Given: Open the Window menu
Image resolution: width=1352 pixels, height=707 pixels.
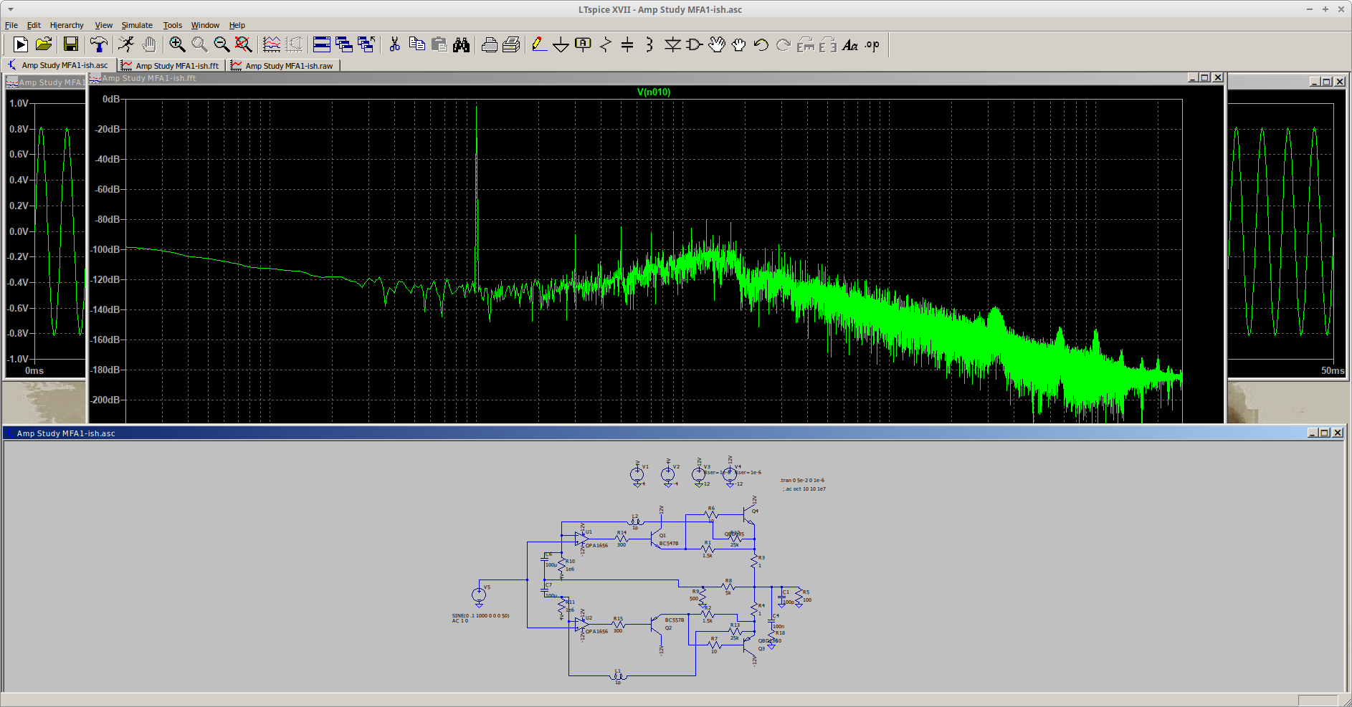Looking at the screenshot, I should point(205,25).
